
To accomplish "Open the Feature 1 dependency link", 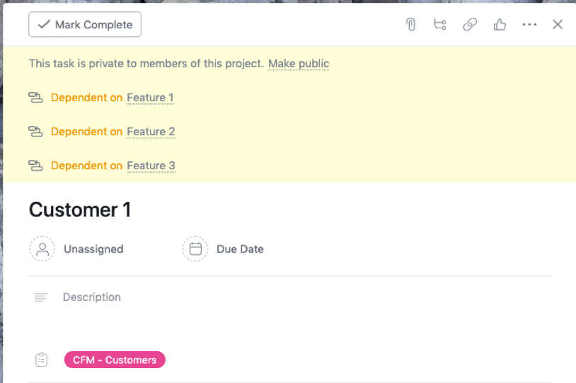I will [x=150, y=98].
